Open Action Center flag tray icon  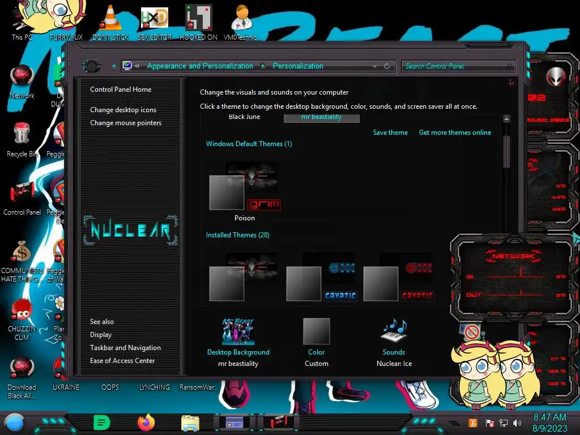click(490, 423)
